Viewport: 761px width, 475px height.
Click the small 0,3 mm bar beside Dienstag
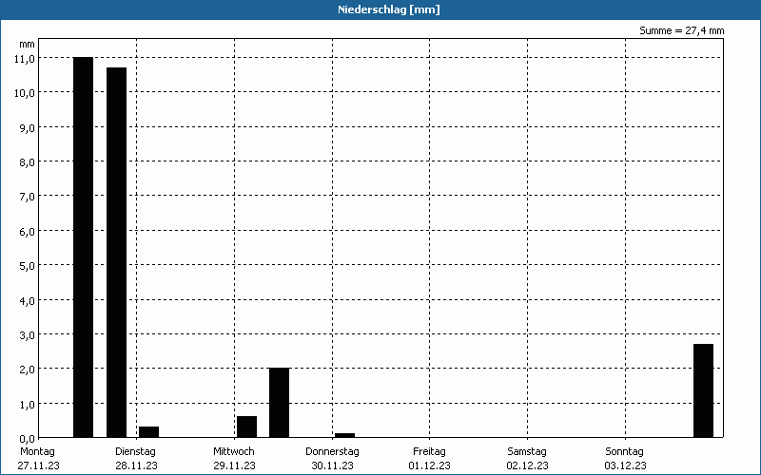pyautogui.click(x=149, y=432)
